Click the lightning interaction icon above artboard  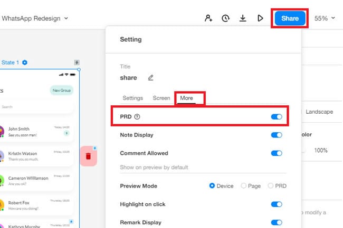77,63
